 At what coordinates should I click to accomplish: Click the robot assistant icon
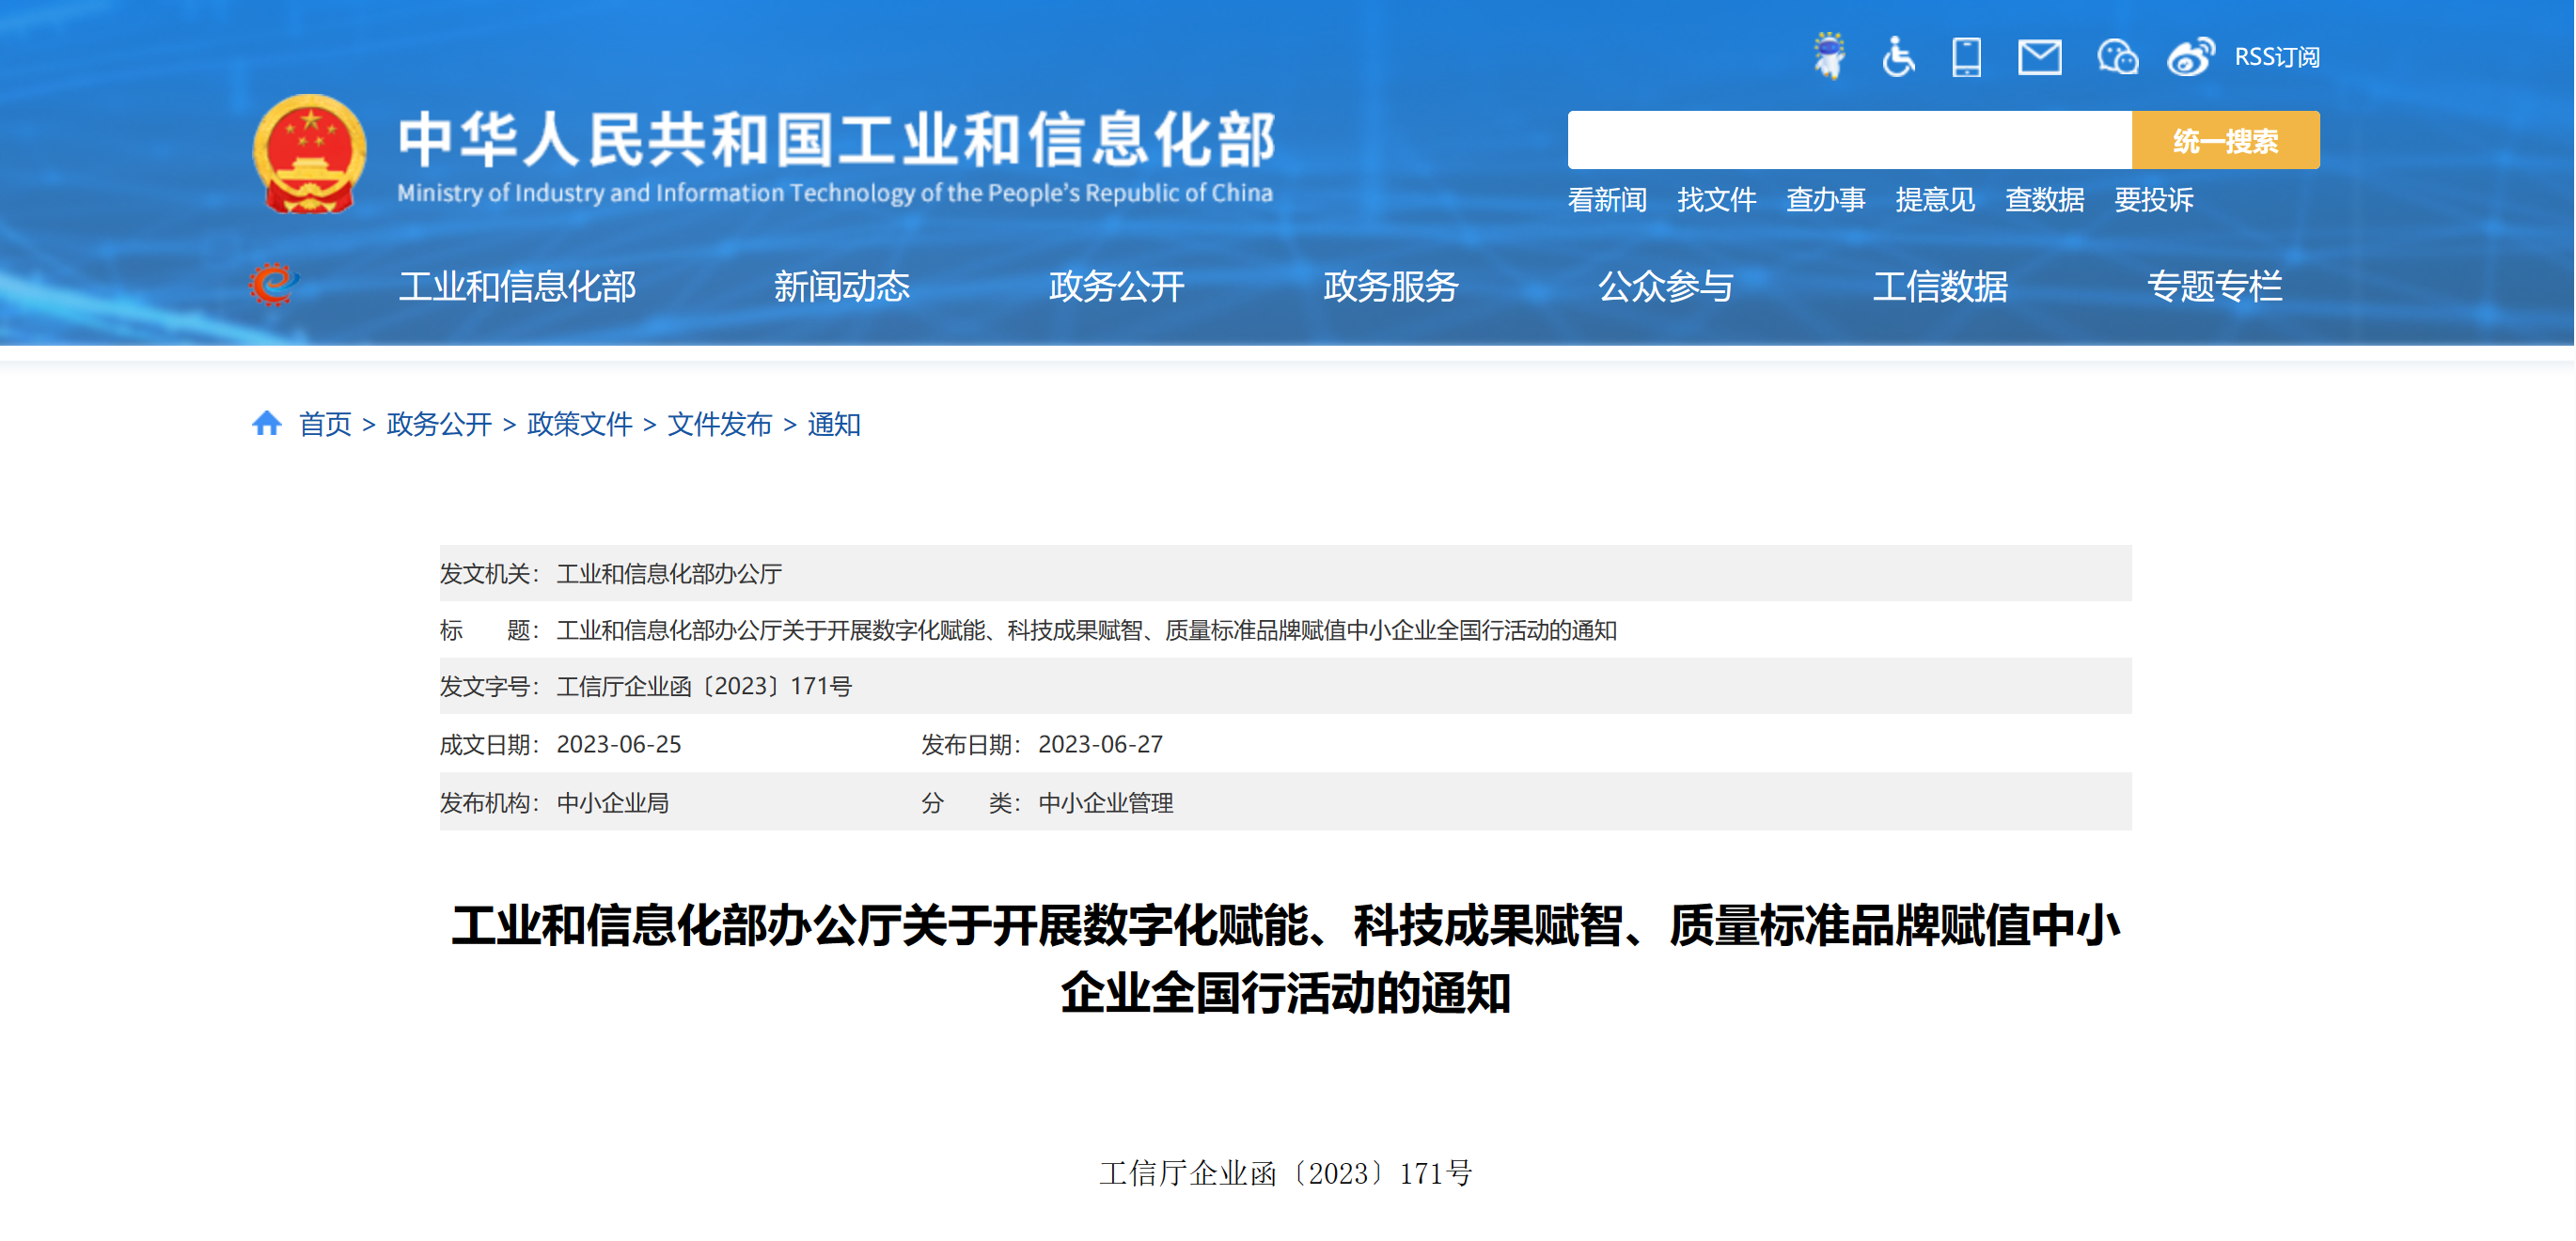click(x=1829, y=56)
